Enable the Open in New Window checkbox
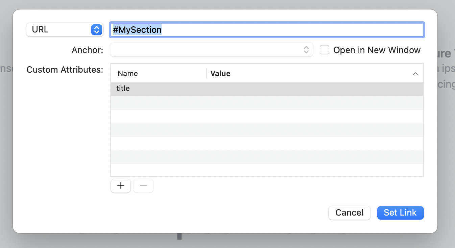Viewport: 455px width, 248px height. 325,50
